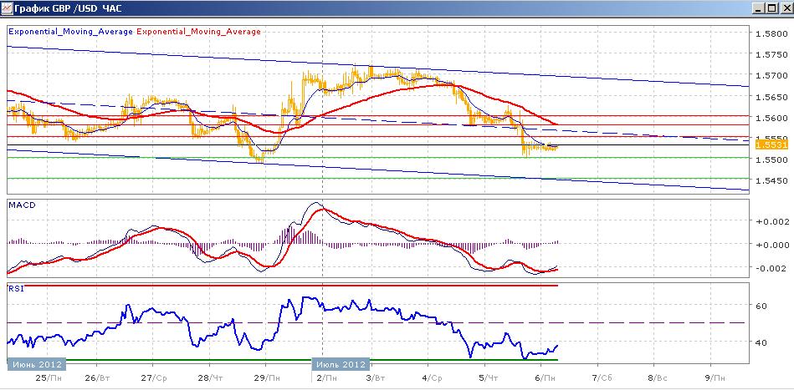
Task: Click the chart icon in the title bar
Action: pyautogui.click(x=6, y=8)
